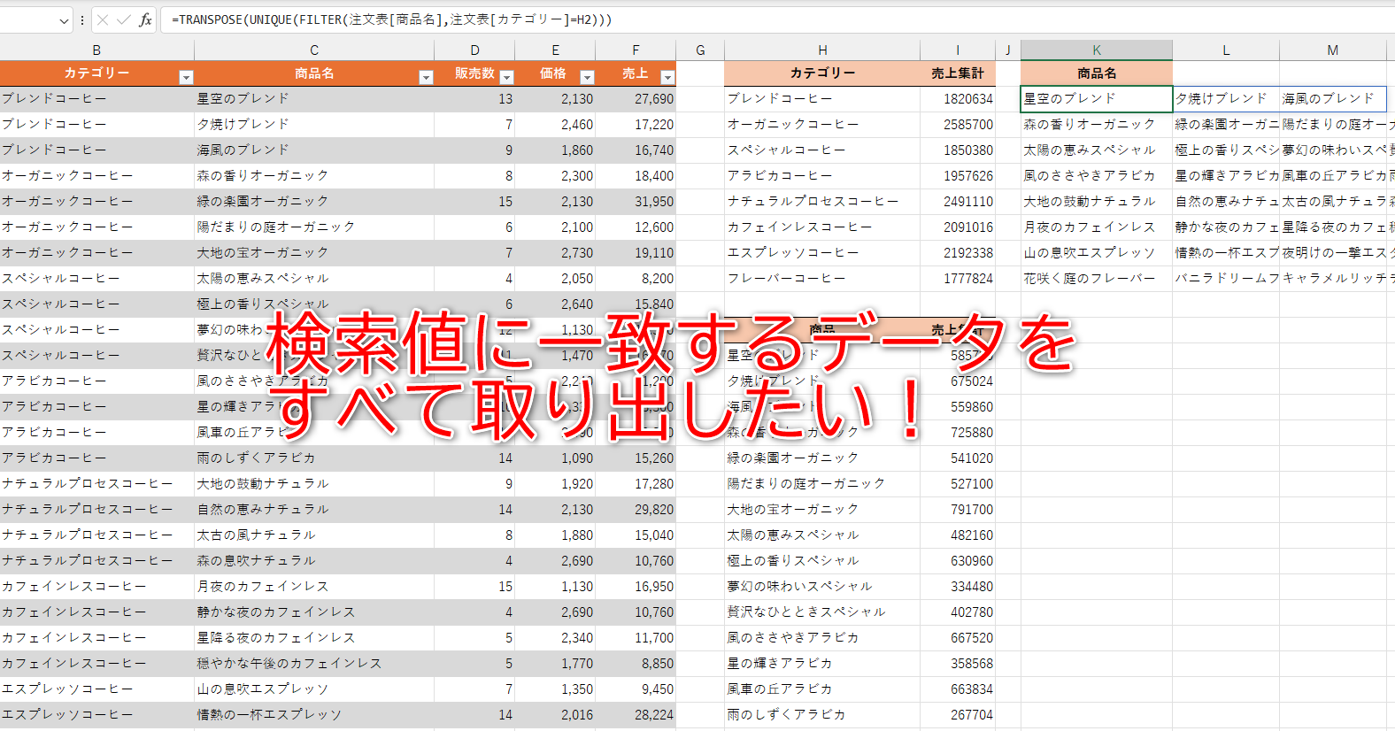Select 星空のブレンド in column C
The height and width of the screenshot is (731, 1395).
(x=314, y=99)
